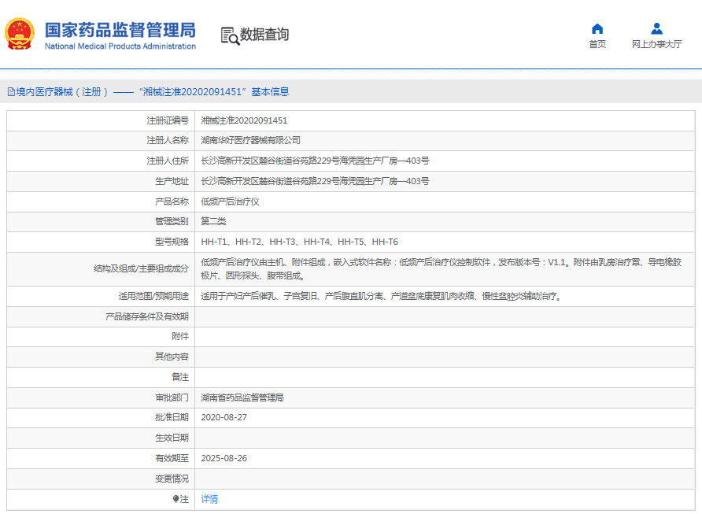Select approval department 湖南省药品监督管理局

click(242, 398)
